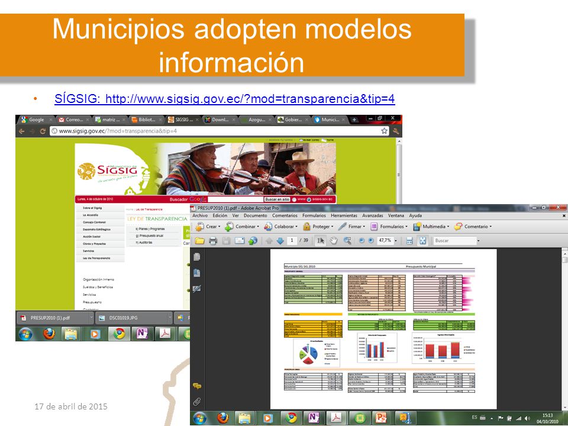The width and height of the screenshot is (568, 426).
Task: Click the Planes y Programas link
Action: tap(150, 229)
